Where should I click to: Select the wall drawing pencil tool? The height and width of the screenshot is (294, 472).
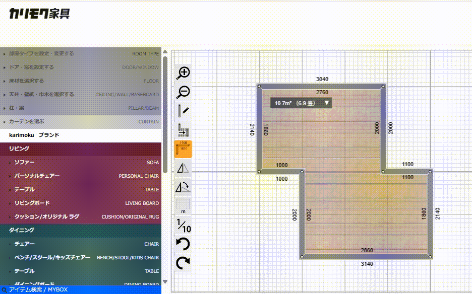(x=184, y=111)
